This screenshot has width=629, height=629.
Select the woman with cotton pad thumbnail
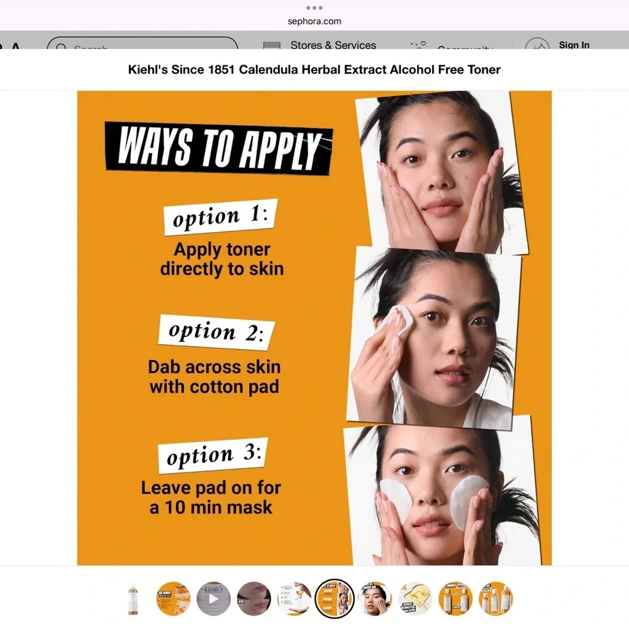point(375,599)
